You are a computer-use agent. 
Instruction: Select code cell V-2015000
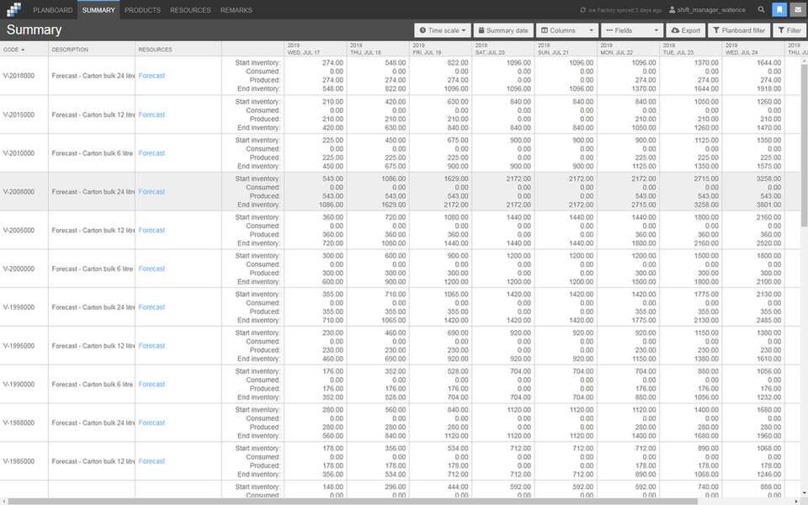click(x=24, y=115)
